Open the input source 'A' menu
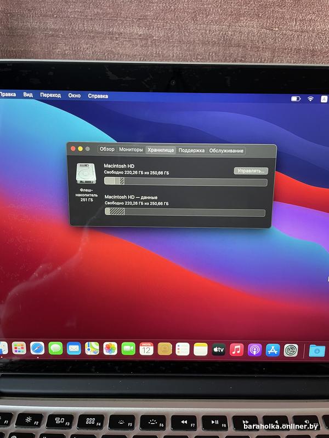Image resolution: width=329 pixels, height=438 pixels. pyautogui.click(x=324, y=99)
